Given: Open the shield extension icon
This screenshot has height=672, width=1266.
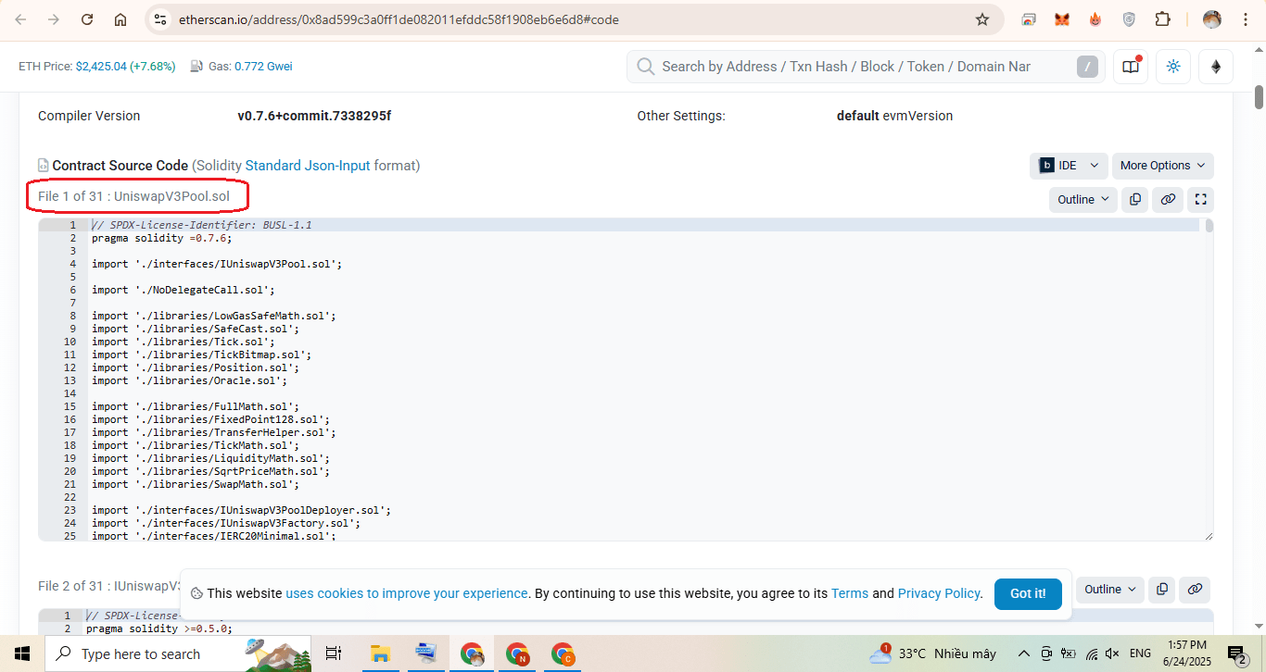Looking at the screenshot, I should coord(1129,19).
